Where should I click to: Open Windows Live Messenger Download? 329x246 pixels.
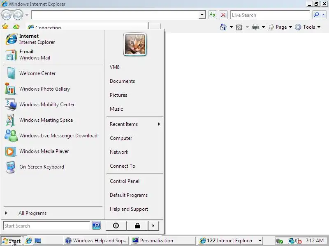[x=53, y=136]
